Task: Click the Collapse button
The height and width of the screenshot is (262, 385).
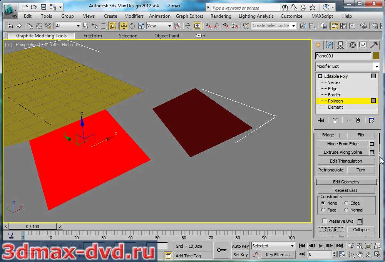Action: [x=361, y=230]
